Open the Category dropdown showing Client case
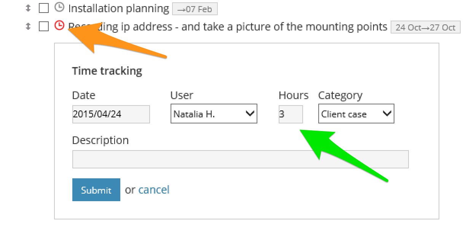 coord(356,114)
